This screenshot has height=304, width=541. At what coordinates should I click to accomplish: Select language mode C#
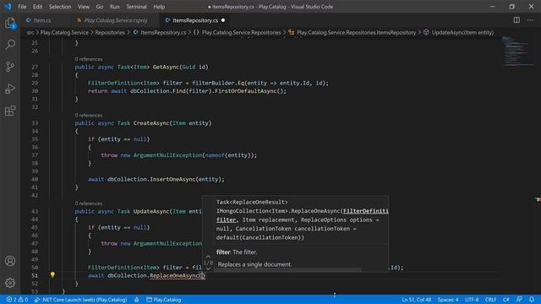pos(505,300)
